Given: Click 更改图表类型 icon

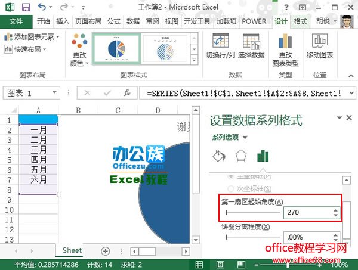Looking at the screenshot, I should pyautogui.click(x=285, y=41).
